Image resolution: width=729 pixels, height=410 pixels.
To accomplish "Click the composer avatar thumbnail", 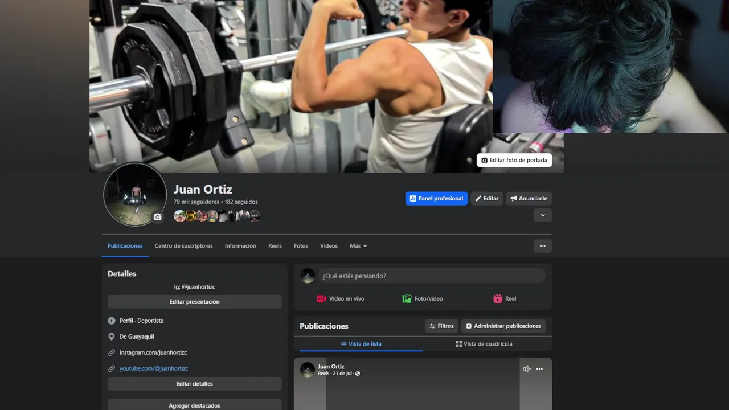I will coord(308,276).
